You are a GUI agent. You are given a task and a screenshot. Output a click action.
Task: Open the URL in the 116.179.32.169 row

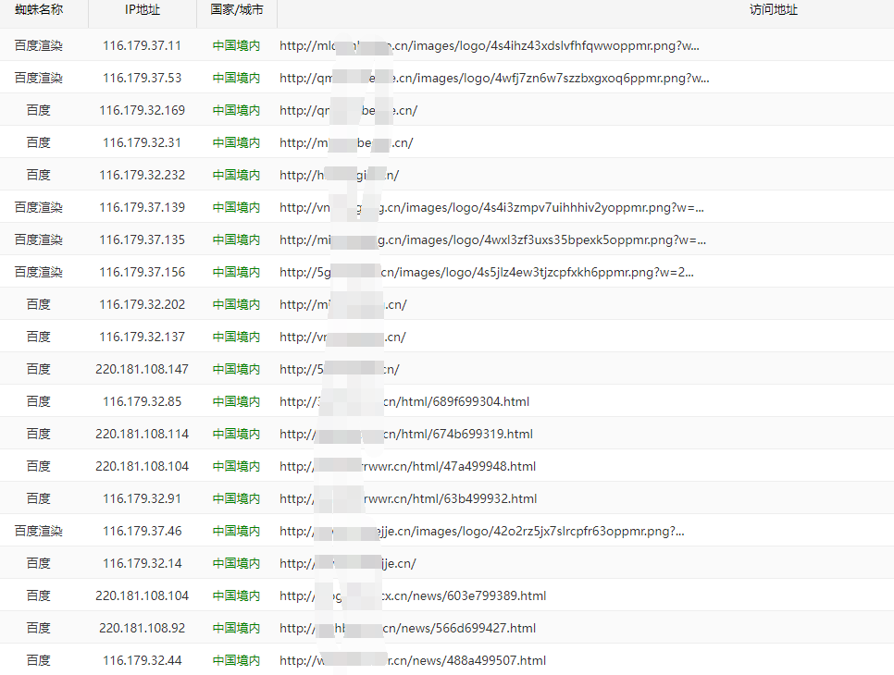[348, 111]
